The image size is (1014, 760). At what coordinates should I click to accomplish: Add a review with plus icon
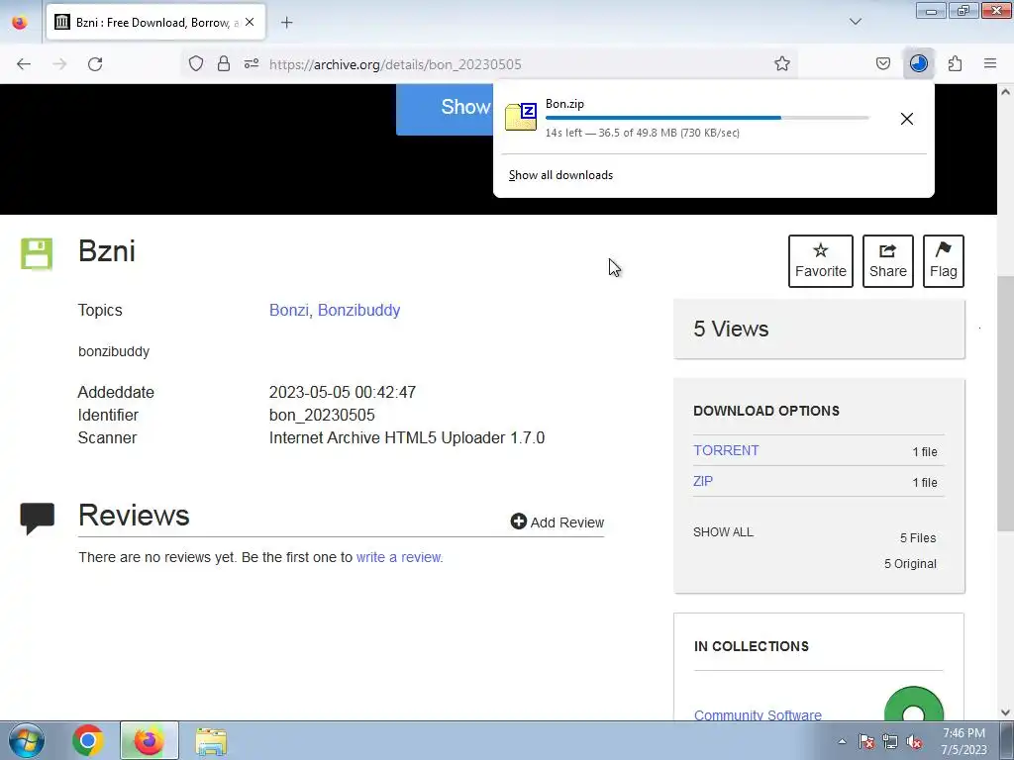[x=557, y=522]
